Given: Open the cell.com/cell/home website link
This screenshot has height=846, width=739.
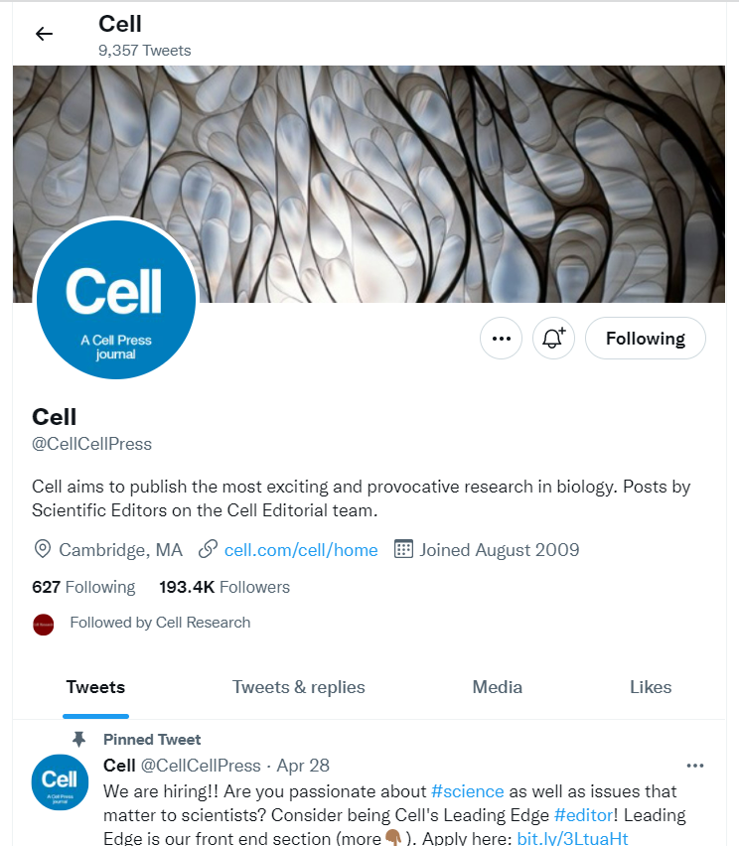Looking at the screenshot, I should 301,549.
